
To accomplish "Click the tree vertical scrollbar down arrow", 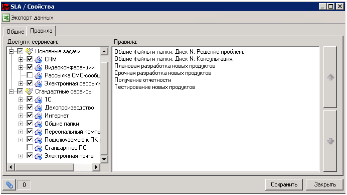I will click(104, 159).
